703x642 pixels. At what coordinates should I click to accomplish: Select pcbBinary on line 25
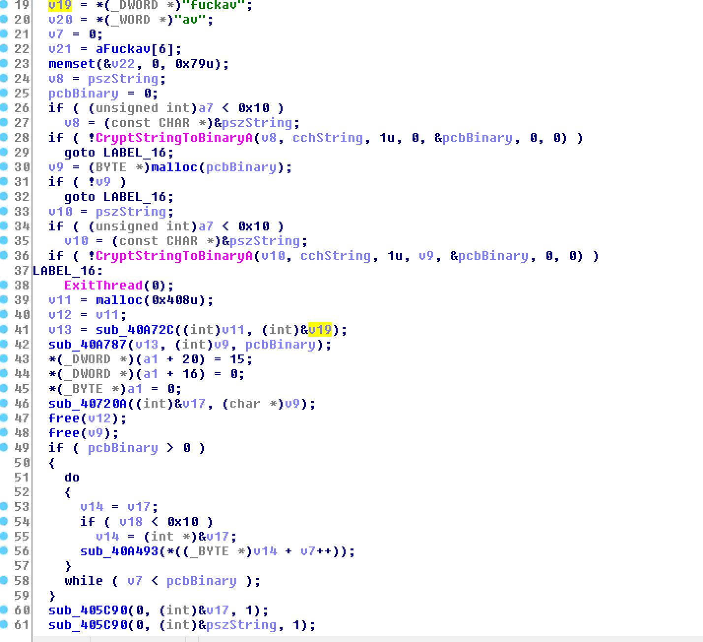(x=84, y=94)
